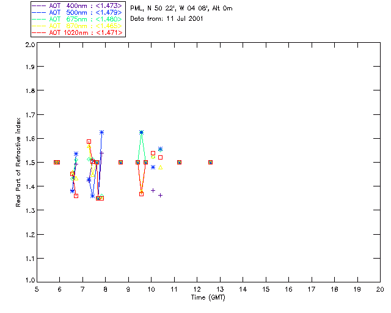Click the 'Data from: 11 Jul 2001' line
391x313 pixels.
click(x=167, y=19)
